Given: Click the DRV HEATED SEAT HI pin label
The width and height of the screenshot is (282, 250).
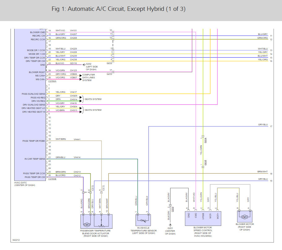Looking at the screenshot, I should click(x=34, y=112).
